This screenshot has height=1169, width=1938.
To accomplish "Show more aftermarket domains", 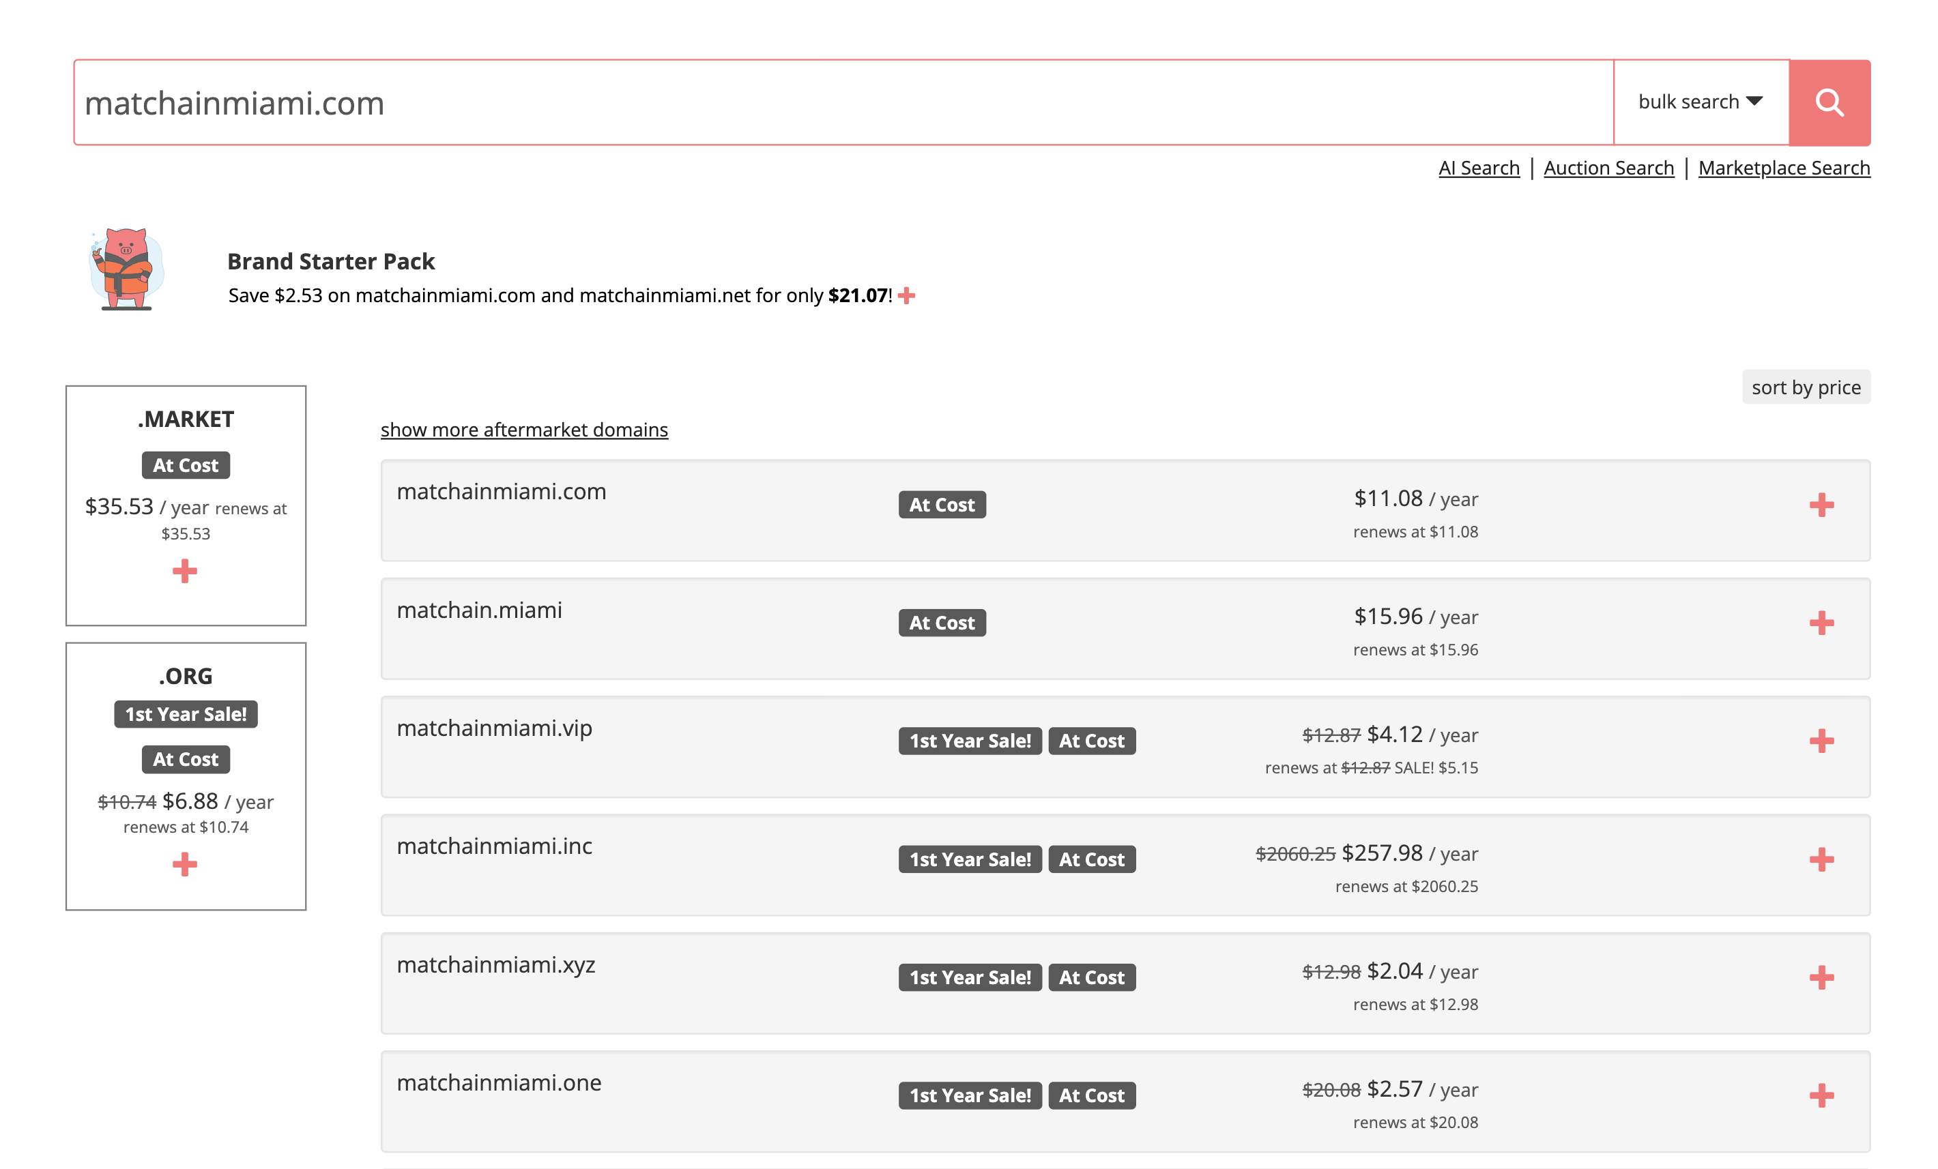I will tap(524, 429).
